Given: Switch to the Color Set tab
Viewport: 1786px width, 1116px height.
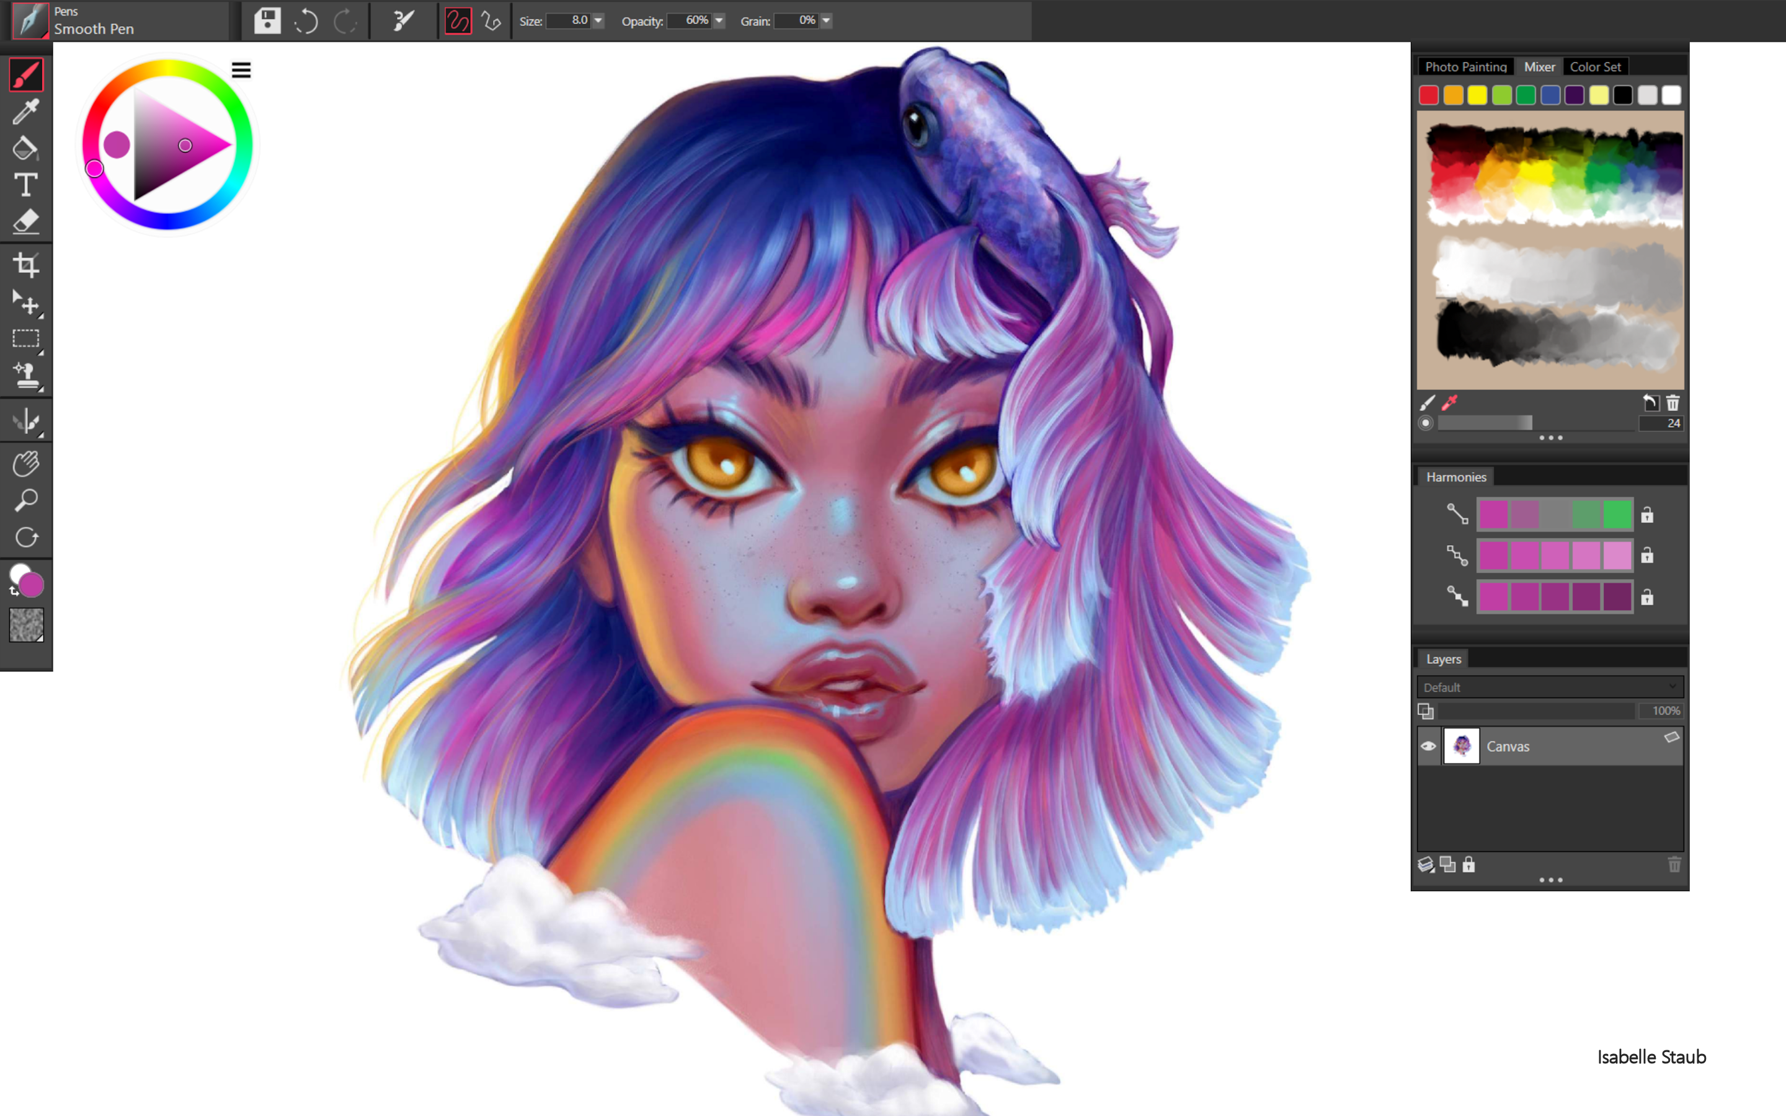Looking at the screenshot, I should pyautogui.click(x=1596, y=66).
